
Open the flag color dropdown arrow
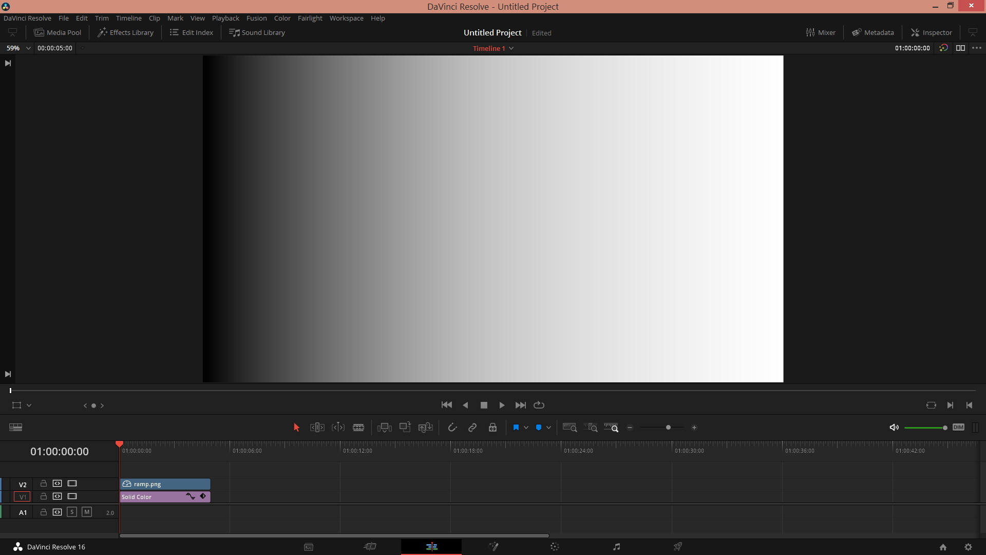click(526, 428)
